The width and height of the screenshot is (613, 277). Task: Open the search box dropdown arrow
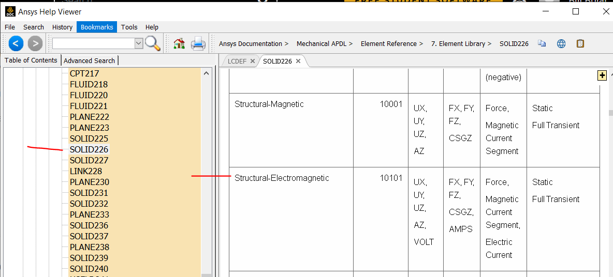pyautogui.click(x=139, y=43)
